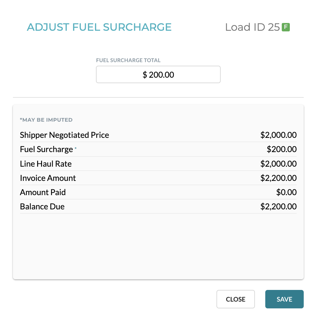
Task: Click the CLOSE button
Action: click(236, 299)
